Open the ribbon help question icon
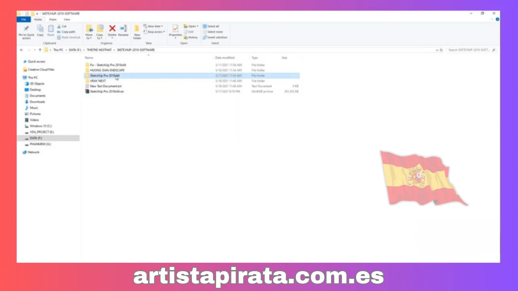The width and height of the screenshot is (518, 291). (497, 19)
